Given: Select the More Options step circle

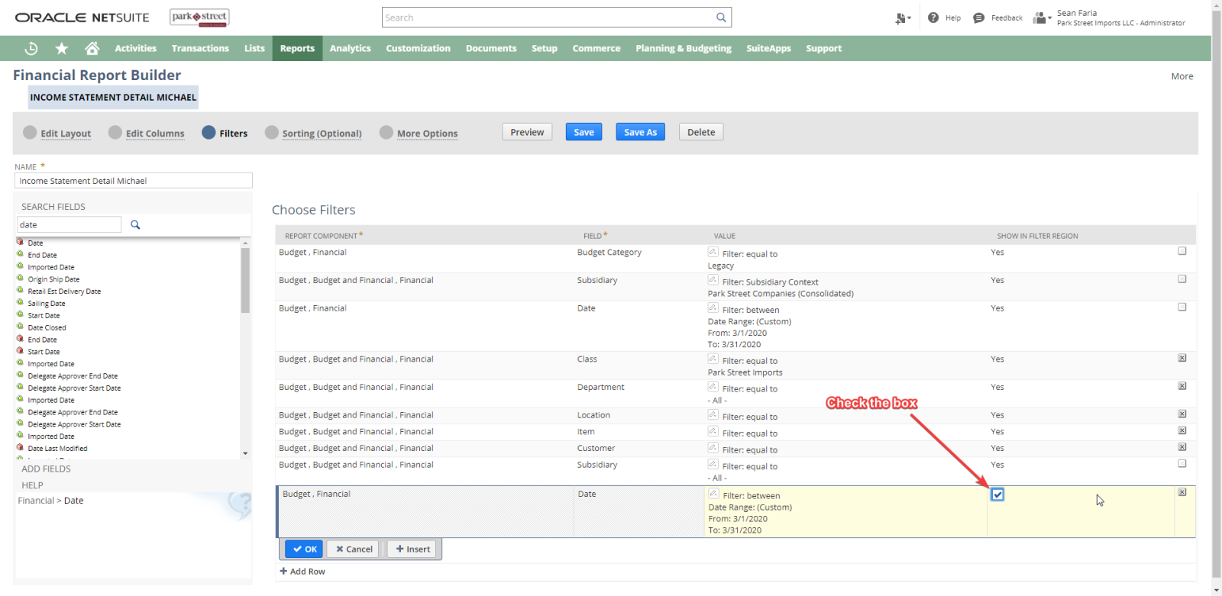Looking at the screenshot, I should click(386, 132).
